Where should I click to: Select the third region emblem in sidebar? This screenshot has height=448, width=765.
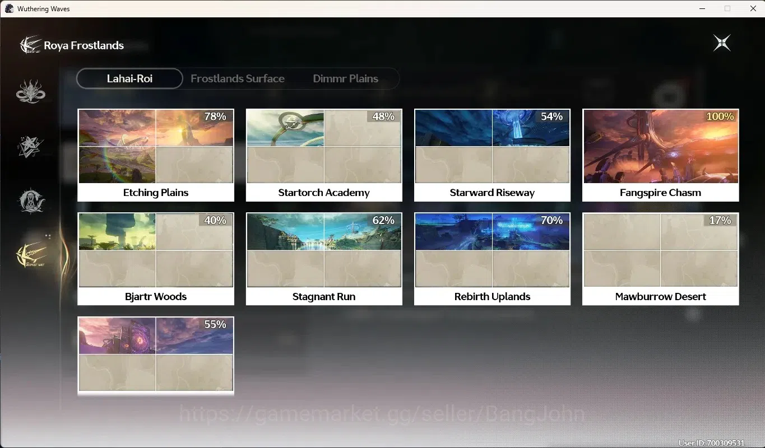pos(31,200)
